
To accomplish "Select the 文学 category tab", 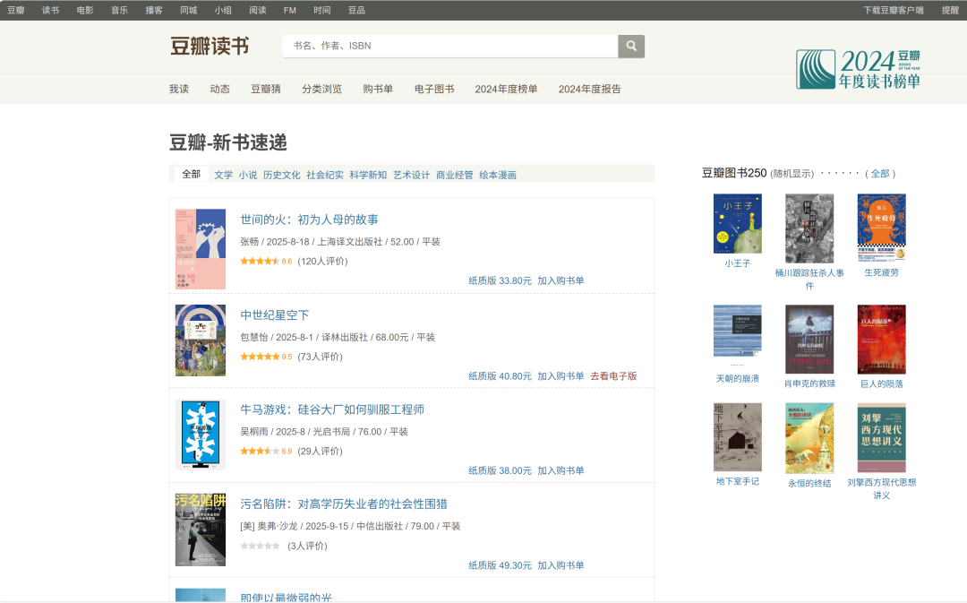I will pos(223,175).
